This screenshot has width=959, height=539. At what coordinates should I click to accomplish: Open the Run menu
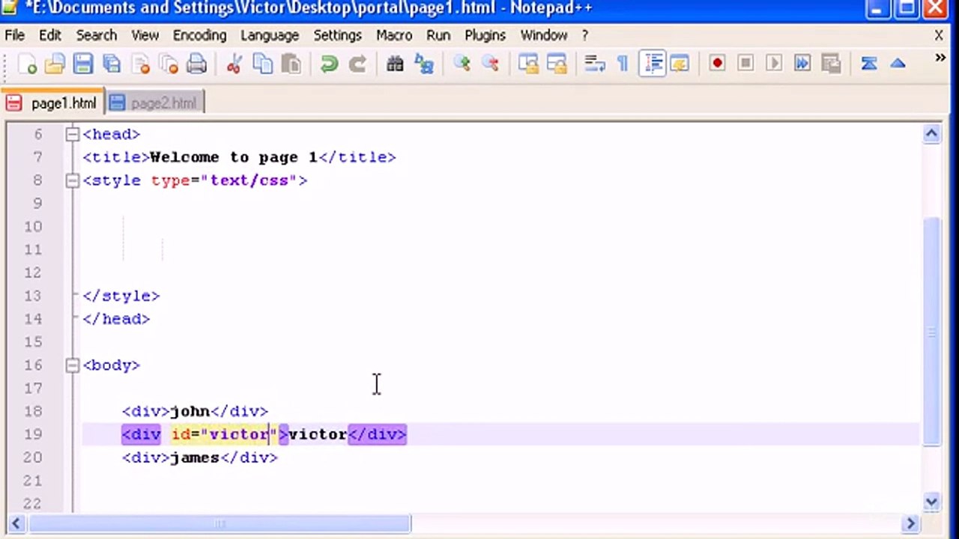(x=438, y=35)
